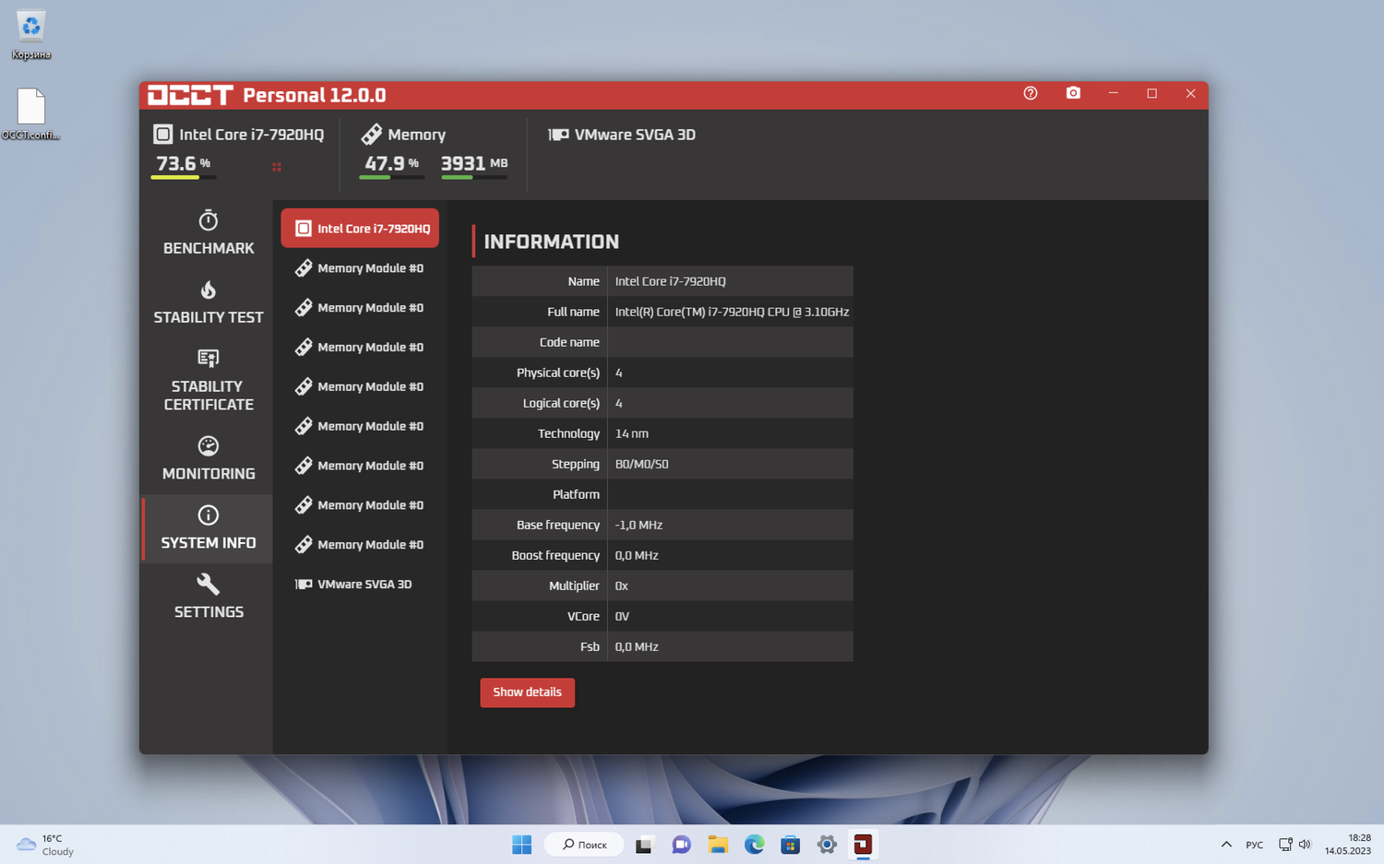Image resolution: width=1384 pixels, height=864 pixels.
Task: Click the OCCT taskbar icon
Action: (863, 845)
